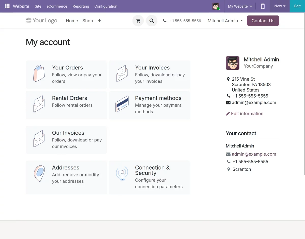
Task: Open the Reporting menu
Action: pyautogui.click(x=81, y=6)
